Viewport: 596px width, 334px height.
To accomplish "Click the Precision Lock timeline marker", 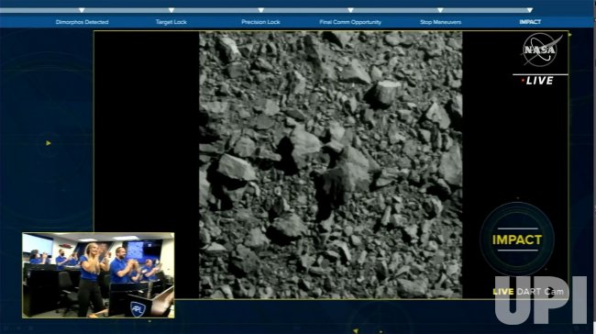I will point(260,10).
